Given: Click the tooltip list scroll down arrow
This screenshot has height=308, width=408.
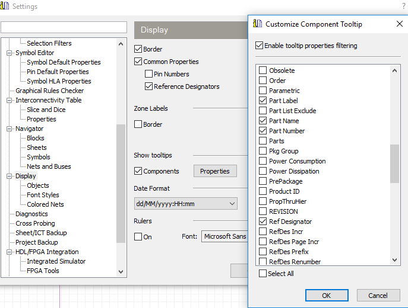Looking at the screenshot, I should (x=394, y=260).
